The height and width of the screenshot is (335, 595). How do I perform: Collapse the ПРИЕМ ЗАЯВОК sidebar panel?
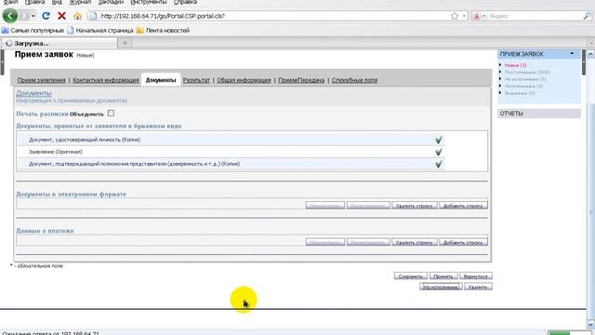tap(573, 54)
